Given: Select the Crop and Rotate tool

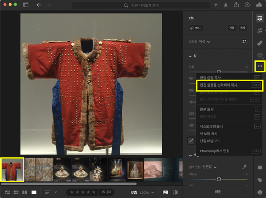Looking at the screenshot, I should pos(260,31).
